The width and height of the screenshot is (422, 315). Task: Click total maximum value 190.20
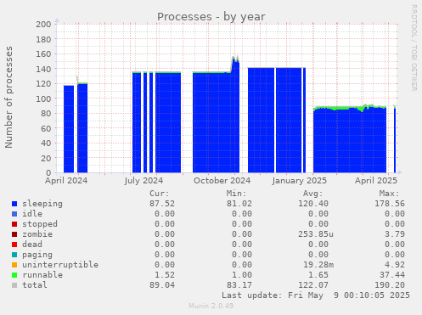tap(390, 285)
